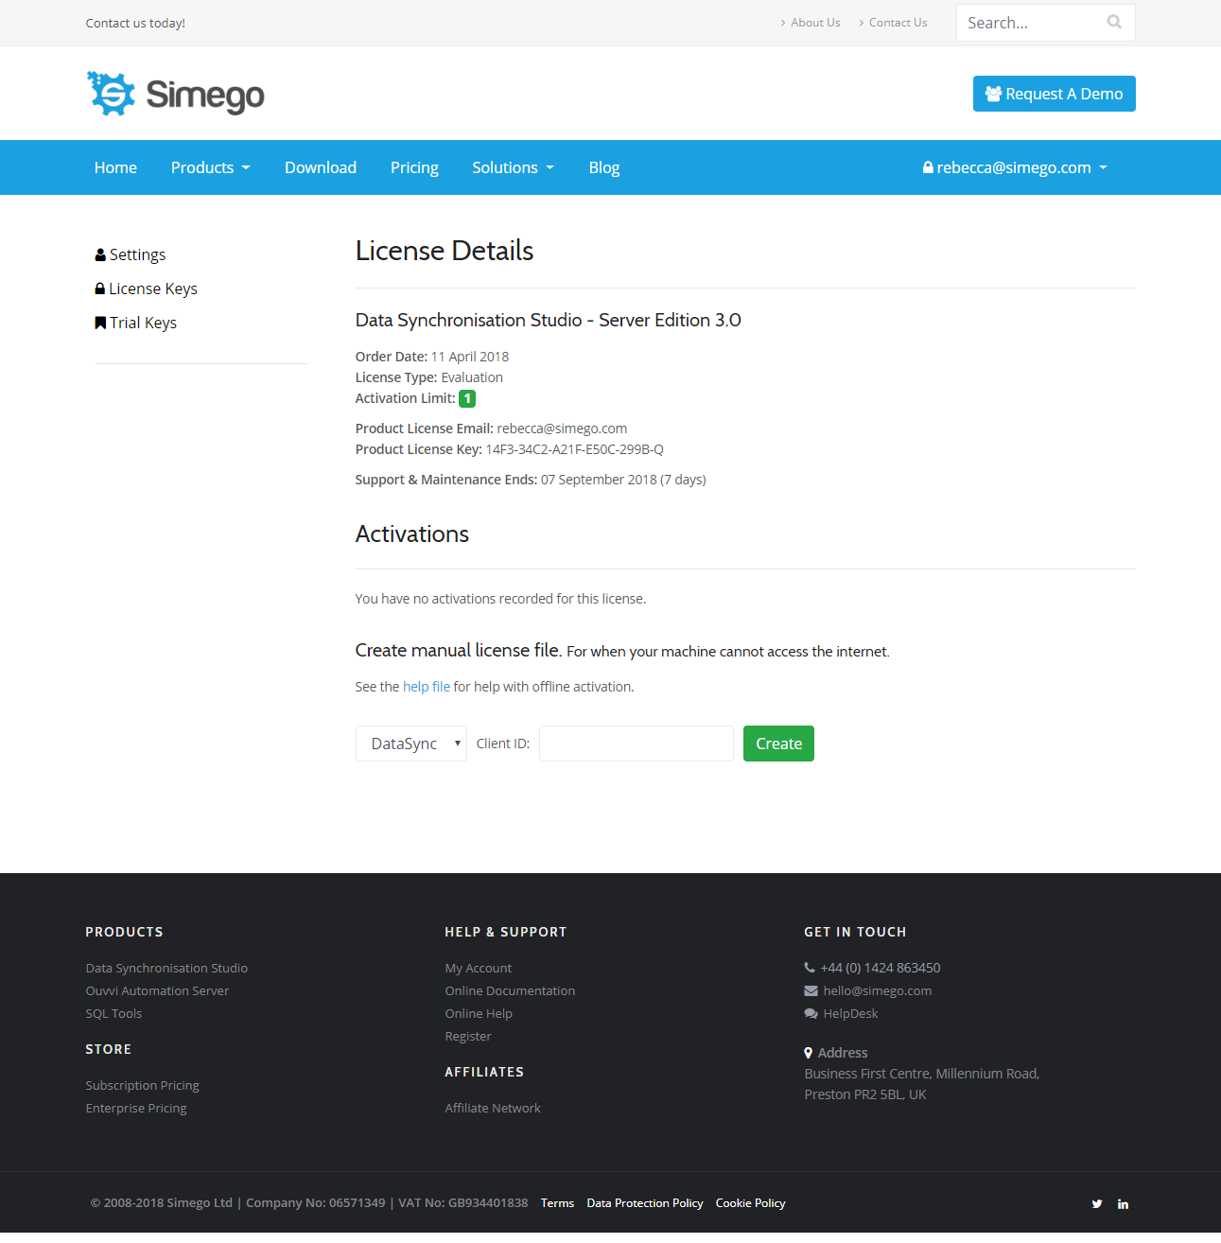Click the Product License Email value
Viewport: 1221px width, 1243px height.
(562, 429)
